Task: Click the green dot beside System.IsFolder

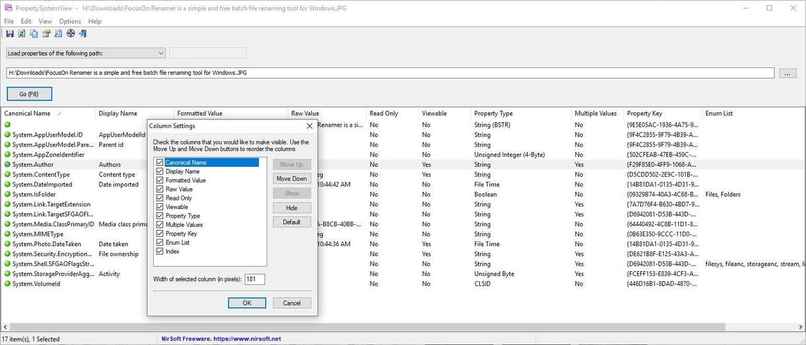Action: pyautogui.click(x=8, y=194)
